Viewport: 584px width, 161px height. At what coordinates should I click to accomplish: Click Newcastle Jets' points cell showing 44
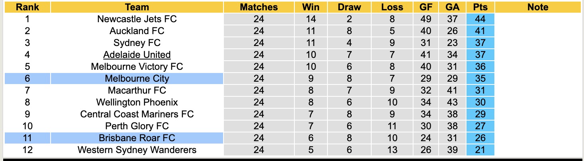pos(480,19)
